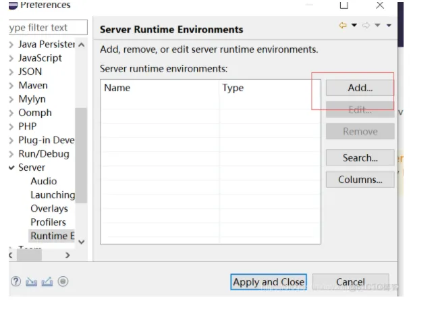The image size is (438, 312).
Task: Open the forward history dropdown arrow
Action: 377,26
